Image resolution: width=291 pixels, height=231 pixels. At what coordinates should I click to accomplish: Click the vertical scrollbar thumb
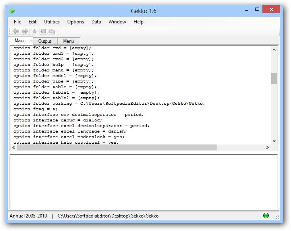pyautogui.click(x=274, y=78)
